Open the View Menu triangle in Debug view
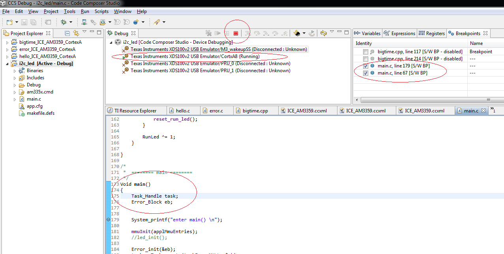Image resolution: width=504 pixels, height=254 pixels. (332, 32)
